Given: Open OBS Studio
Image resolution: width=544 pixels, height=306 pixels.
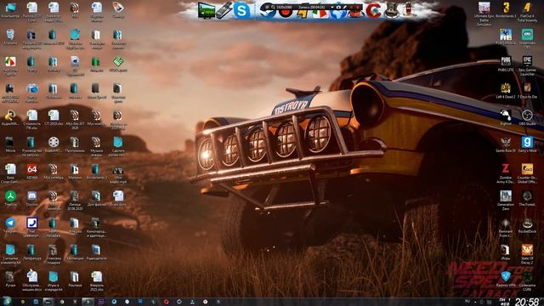Looking at the screenshot, I should pyautogui.click(x=527, y=117).
